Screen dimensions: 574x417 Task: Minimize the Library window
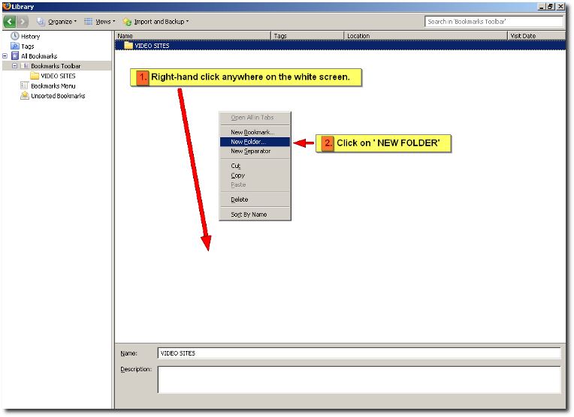coord(542,7)
